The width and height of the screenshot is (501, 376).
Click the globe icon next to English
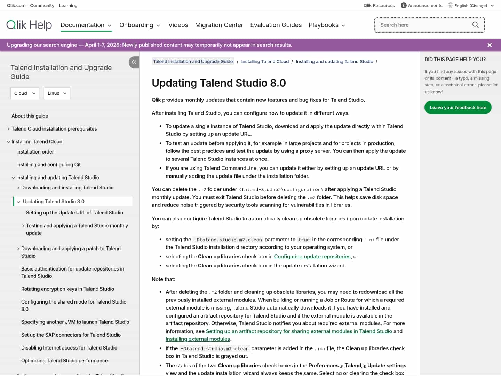450,5
